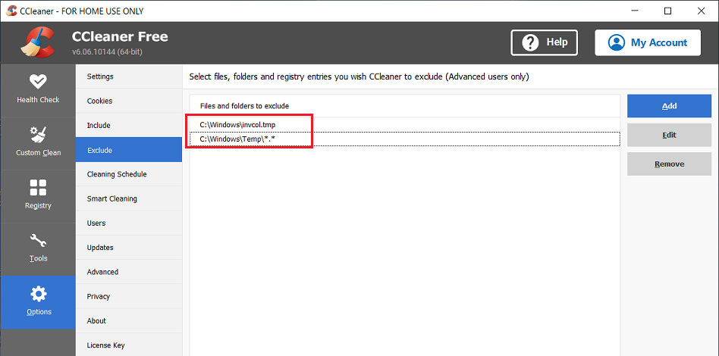719x356 pixels.
Task: Open the Settings options page
Action: click(100, 77)
